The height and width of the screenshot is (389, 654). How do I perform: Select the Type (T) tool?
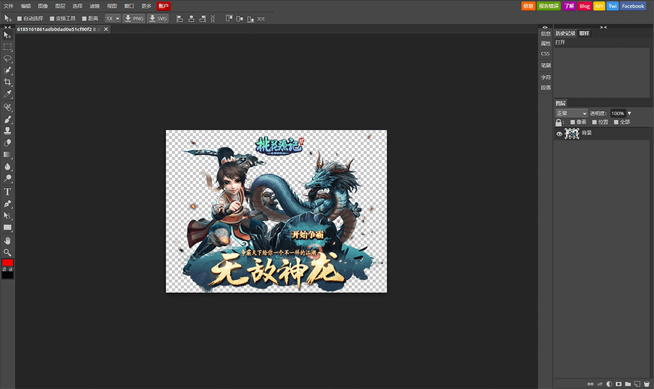click(x=8, y=191)
